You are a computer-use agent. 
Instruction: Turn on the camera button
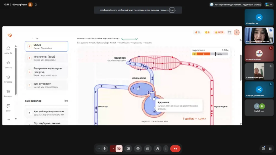[x=119, y=149]
